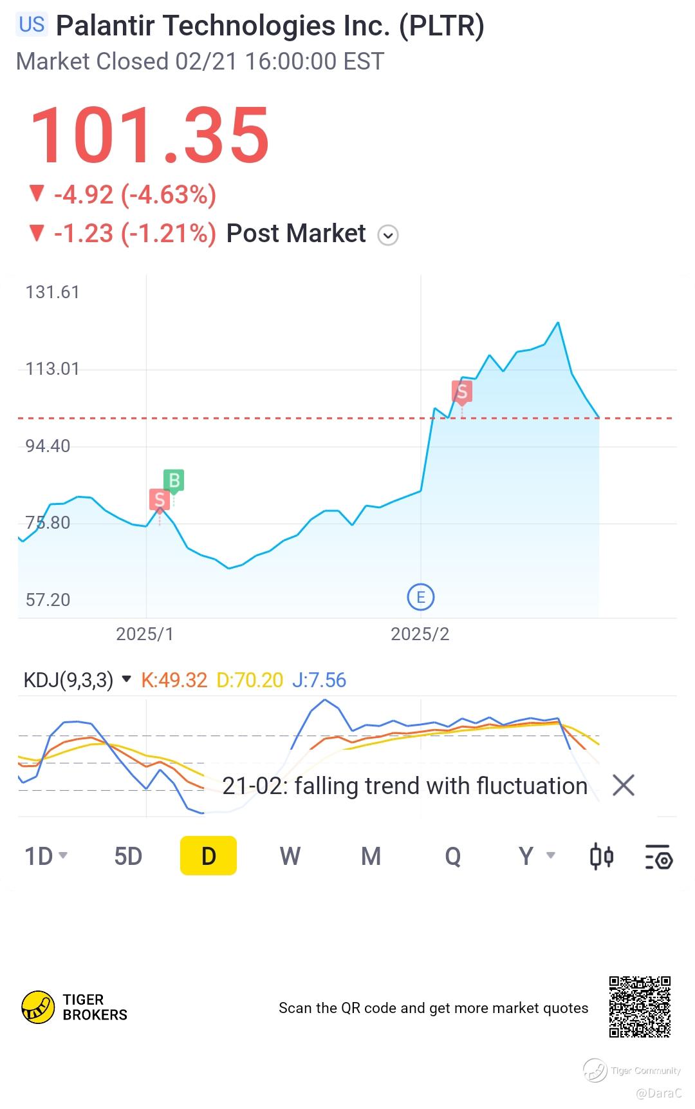Image resolution: width=695 pixels, height=1109 pixels.
Task: Select the D daily timeframe
Action: point(208,856)
